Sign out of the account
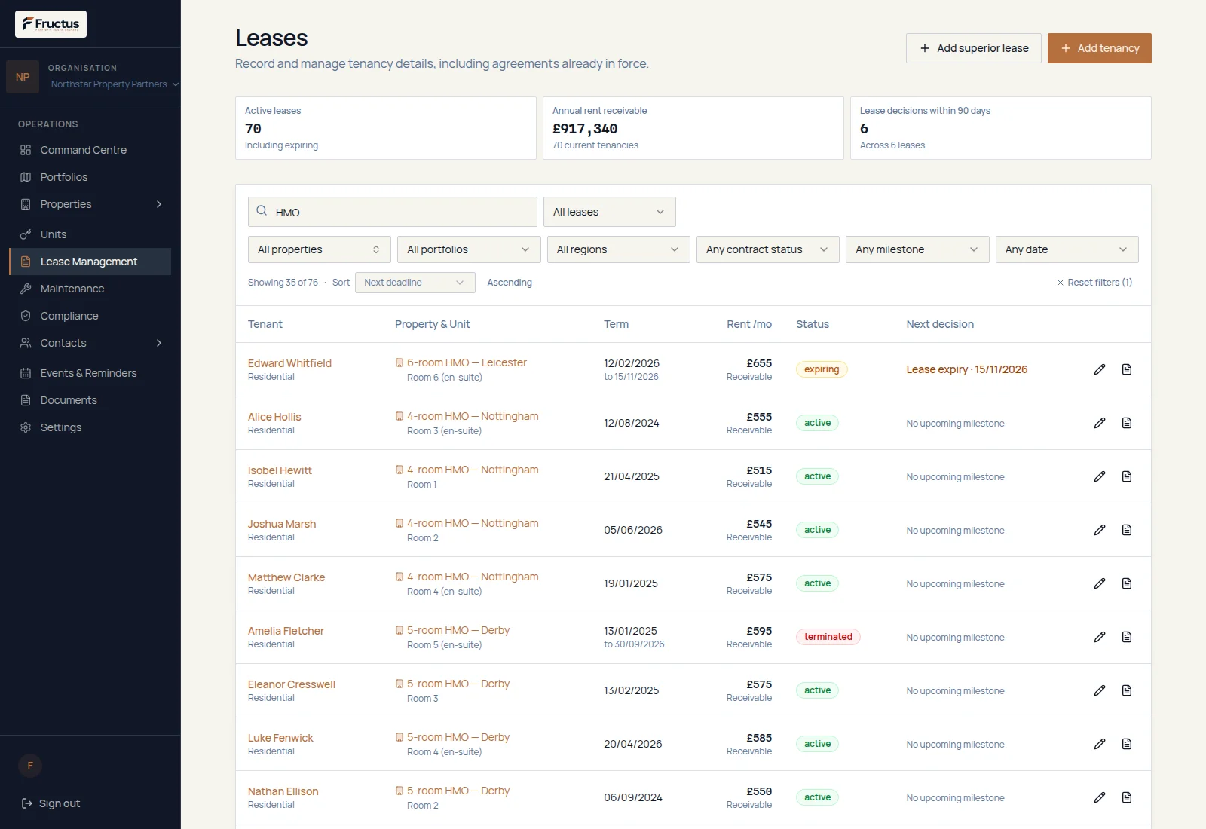The width and height of the screenshot is (1206, 829). tap(51, 803)
